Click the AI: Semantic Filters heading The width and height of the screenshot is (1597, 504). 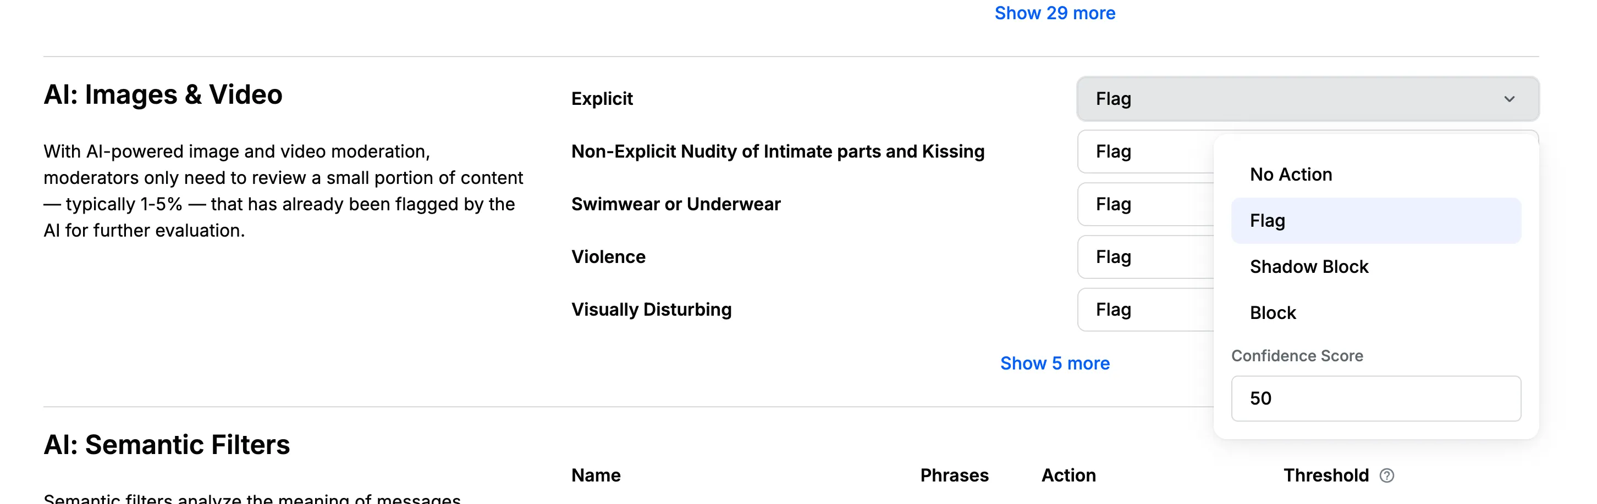pyautogui.click(x=167, y=445)
